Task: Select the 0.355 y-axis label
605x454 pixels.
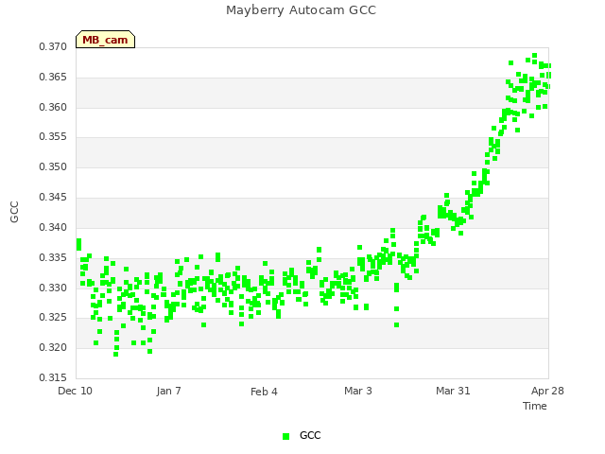Action: [x=53, y=136]
